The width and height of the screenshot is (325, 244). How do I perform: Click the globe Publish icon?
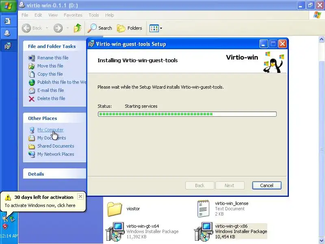[x=32, y=83]
